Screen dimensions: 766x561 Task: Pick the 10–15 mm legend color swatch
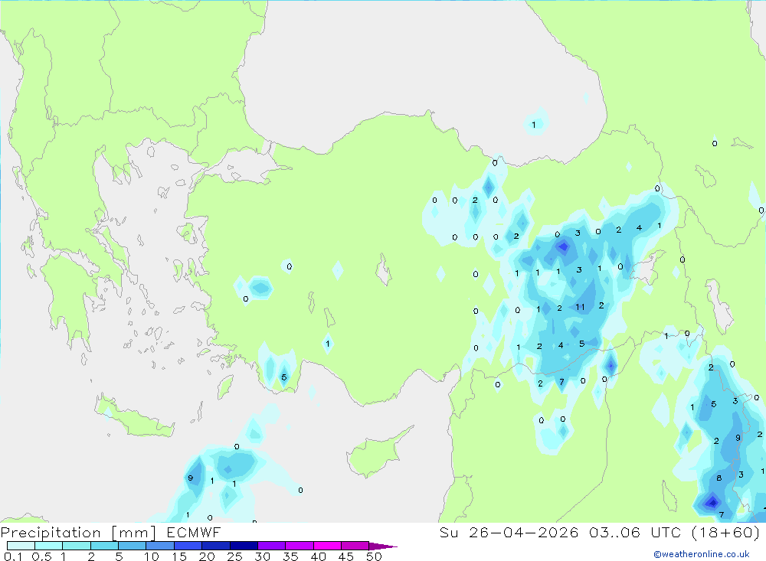click(x=160, y=546)
